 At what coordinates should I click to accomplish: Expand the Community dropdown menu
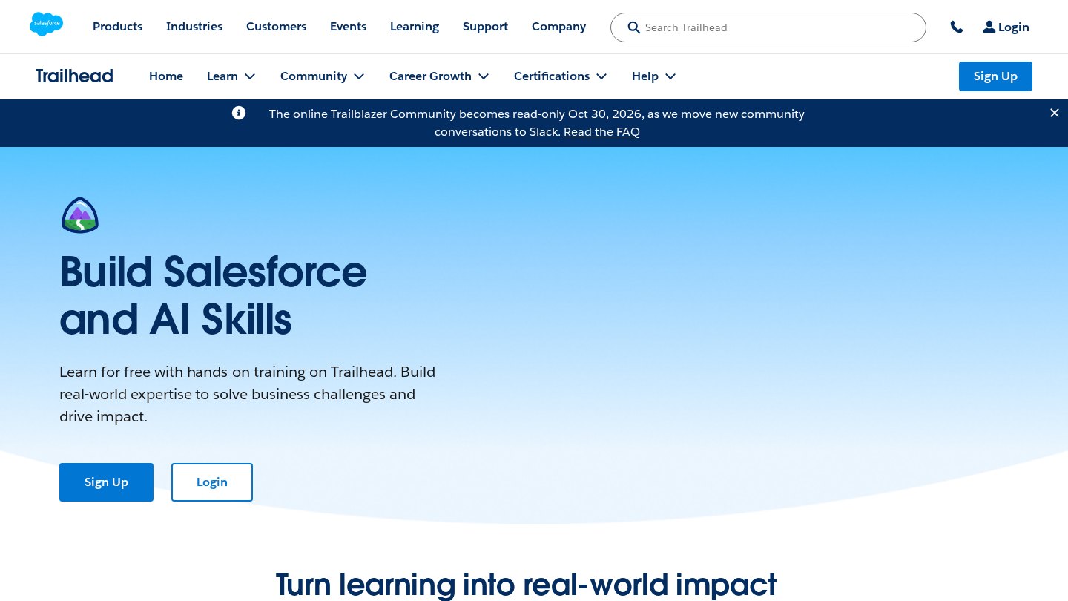pyautogui.click(x=323, y=76)
